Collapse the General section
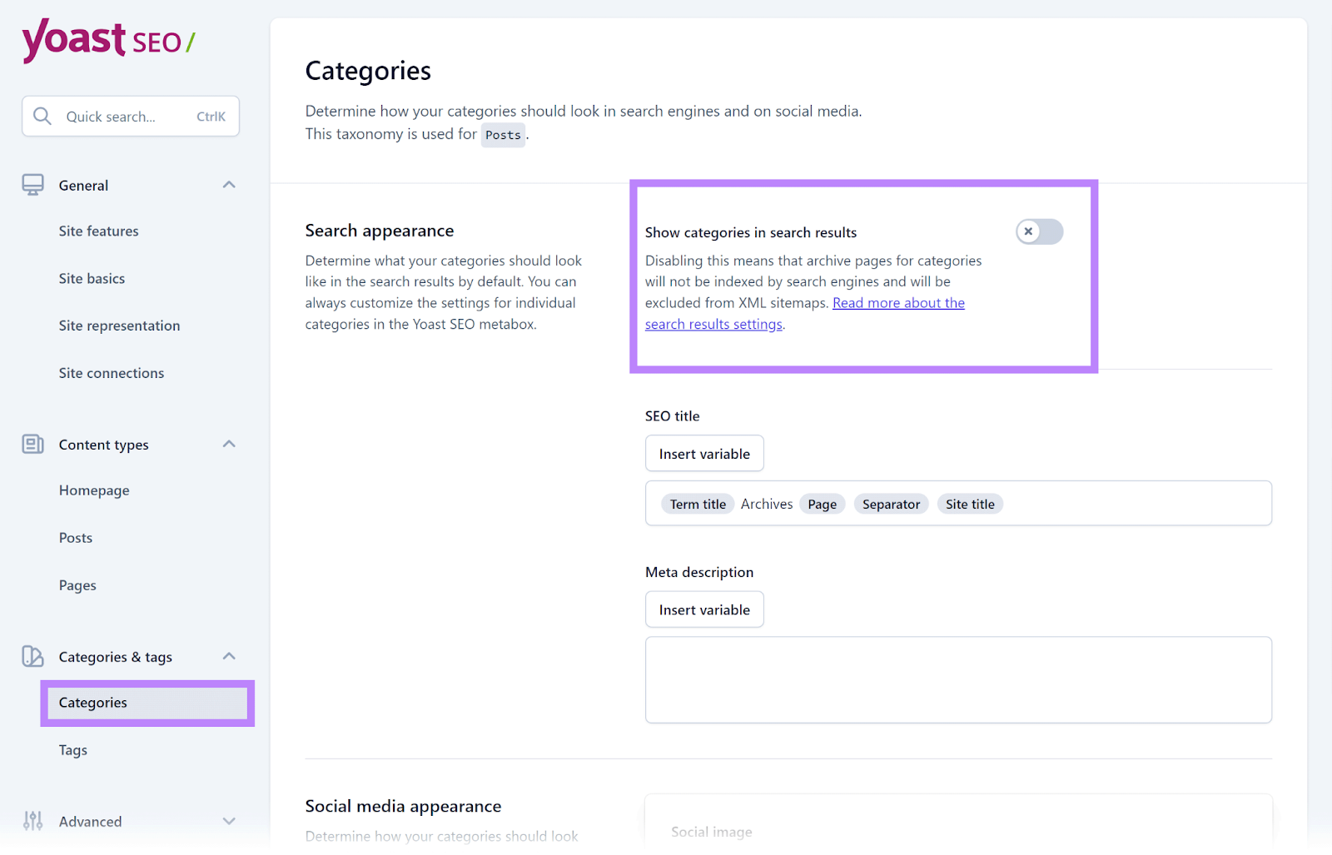The height and width of the screenshot is (855, 1332). (x=228, y=185)
